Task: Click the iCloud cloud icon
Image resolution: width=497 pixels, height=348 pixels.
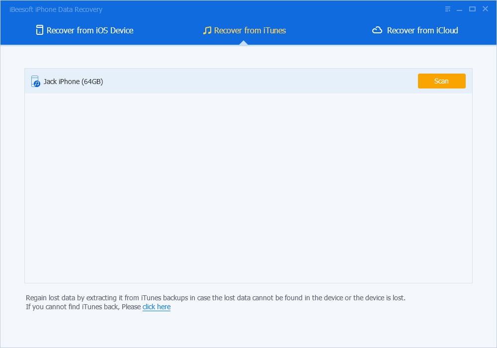Action: tap(377, 30)
